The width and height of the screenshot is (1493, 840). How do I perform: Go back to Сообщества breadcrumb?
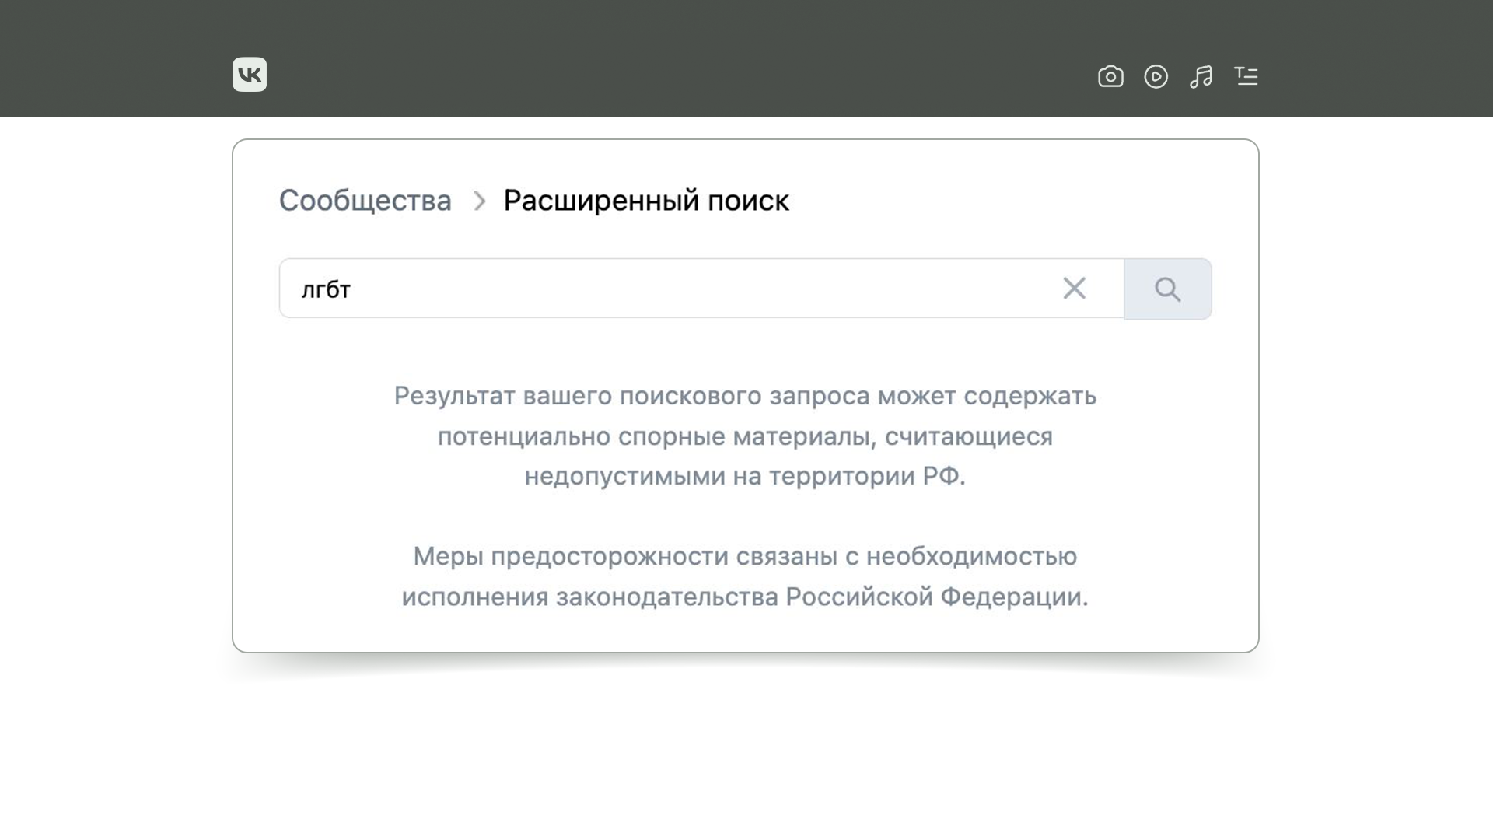pyautogui.click(x=365, y=201)
